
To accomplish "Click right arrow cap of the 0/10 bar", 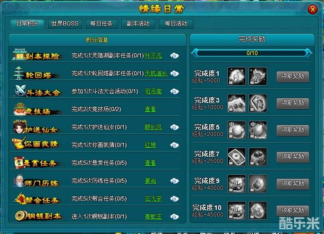I will pyautogui.click(x=308, y=53).
